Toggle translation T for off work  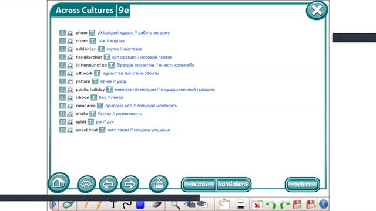(x=97, y=73)
